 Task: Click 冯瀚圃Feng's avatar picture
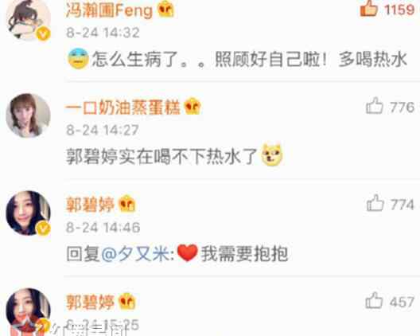point(28,19)
